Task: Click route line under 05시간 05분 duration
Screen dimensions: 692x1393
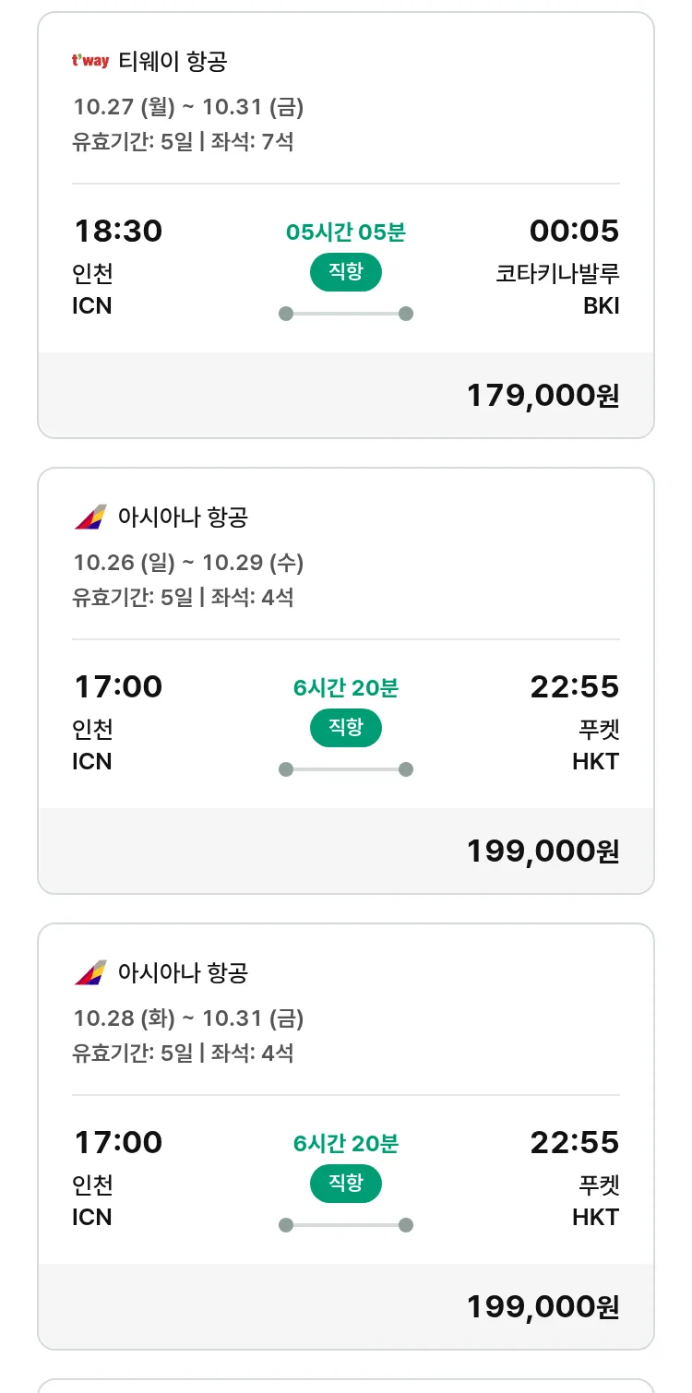Action: click(x=345, y=314)
